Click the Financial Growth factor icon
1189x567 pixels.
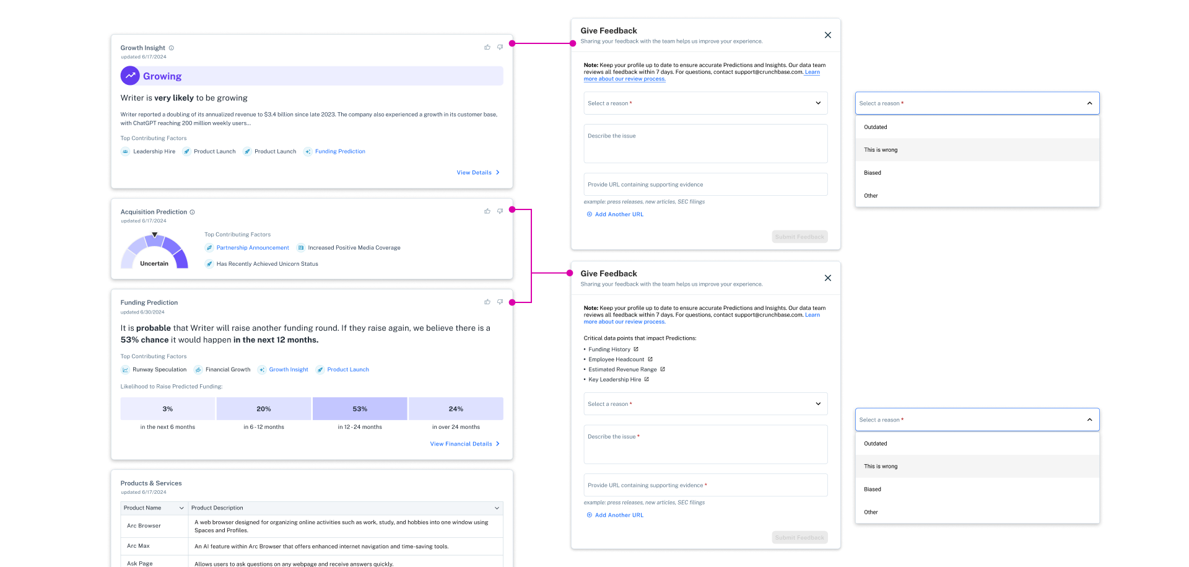tap(198, 369)
